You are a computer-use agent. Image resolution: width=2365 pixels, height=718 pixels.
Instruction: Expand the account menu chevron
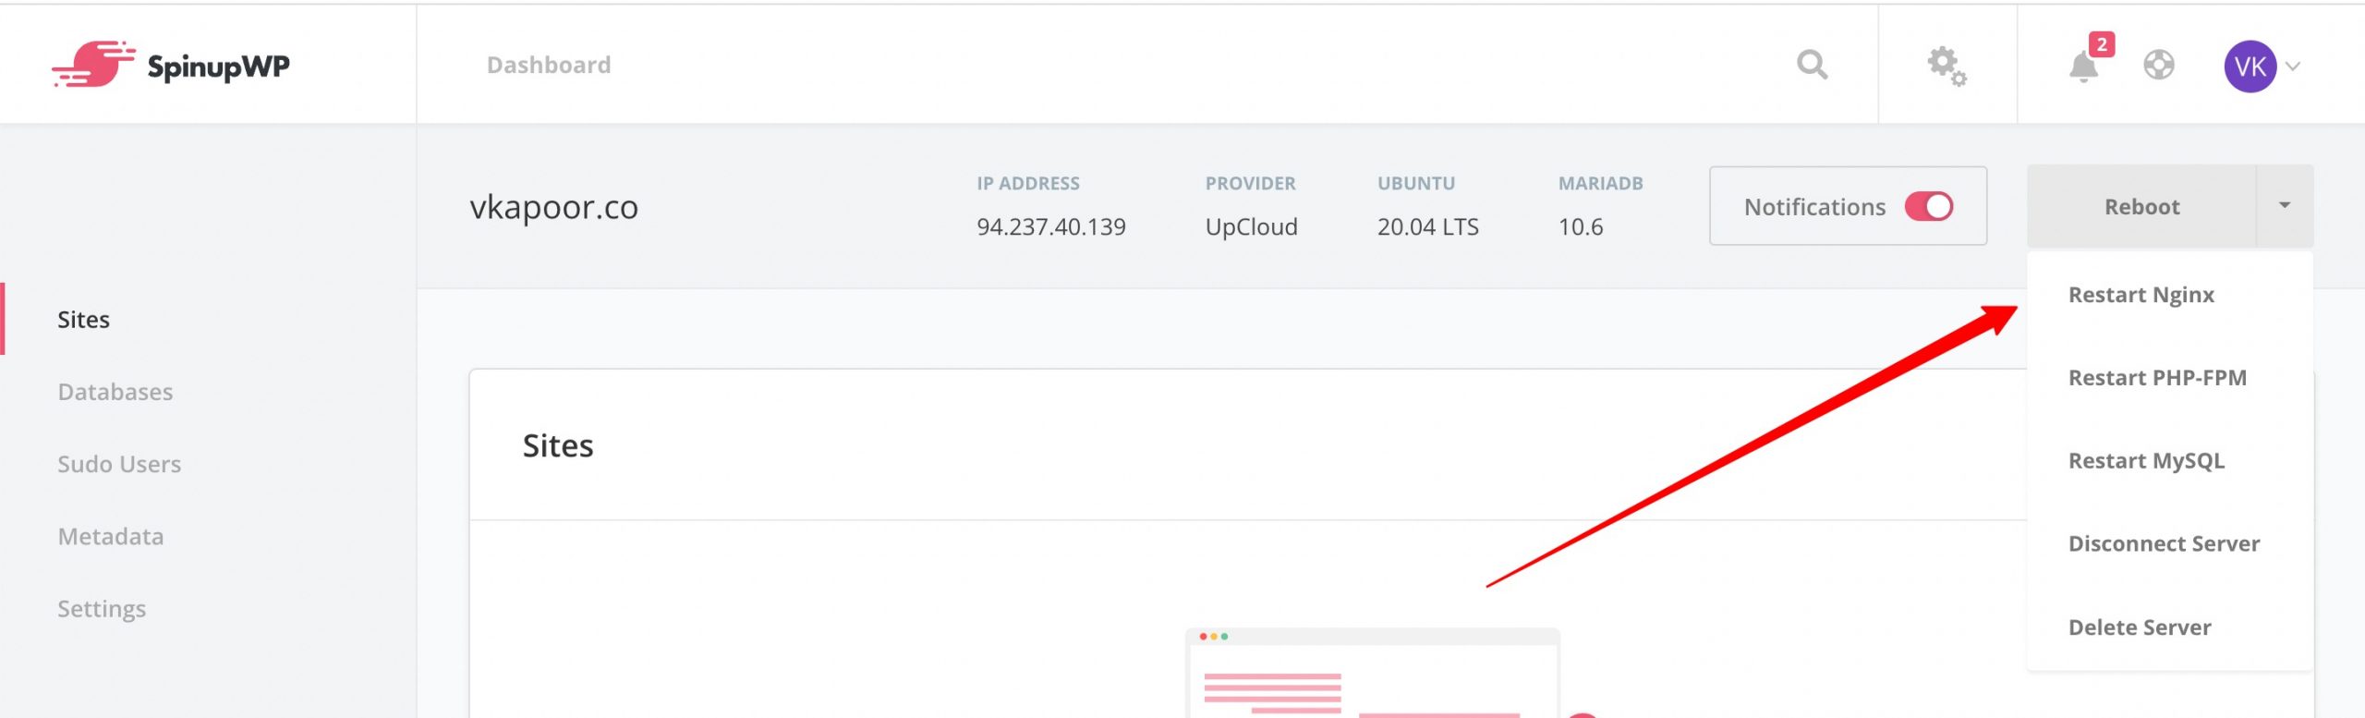pos(2293,67)
